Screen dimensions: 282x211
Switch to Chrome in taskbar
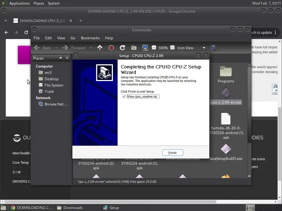pos(32,208)
